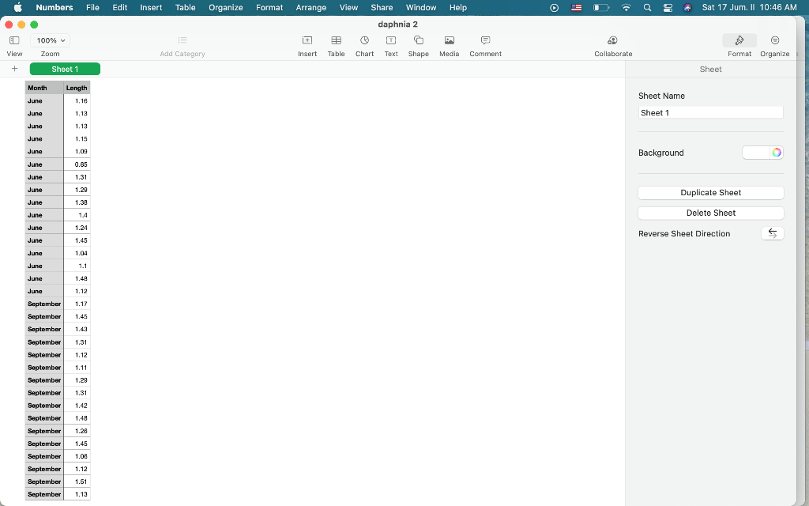Image resolution: width=809 pixels, height=506 pixels.
Task: Select the cell with value 1.4
Action: pyautogui.click(x=77, y=215)
